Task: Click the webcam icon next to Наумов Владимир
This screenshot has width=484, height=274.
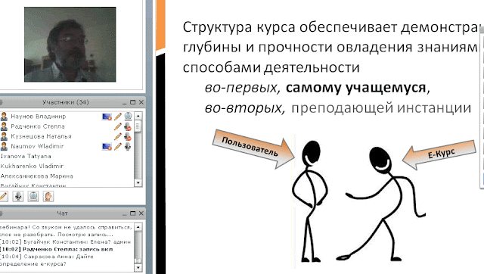Action: pyautogui.click(x=128, y=117)
